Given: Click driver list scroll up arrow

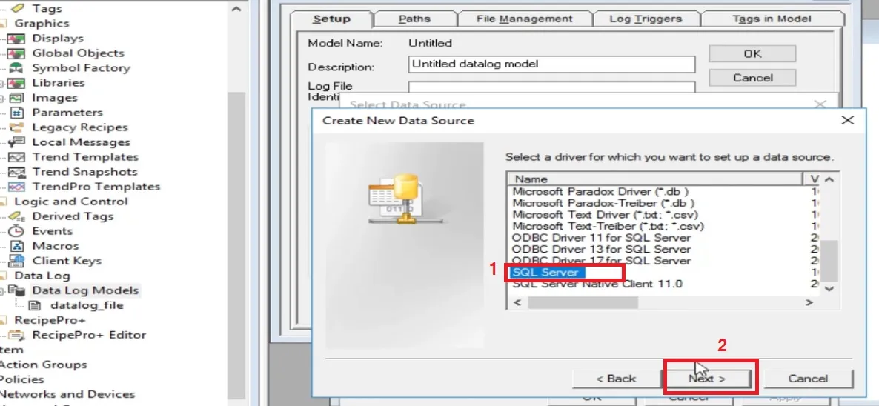Looking at the screenshot, I should (829, 180).
